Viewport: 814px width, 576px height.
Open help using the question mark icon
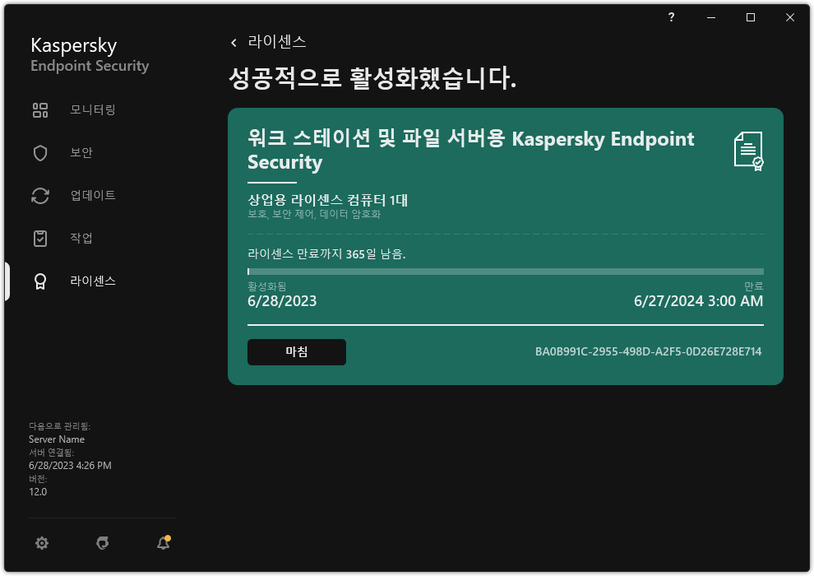671,16
